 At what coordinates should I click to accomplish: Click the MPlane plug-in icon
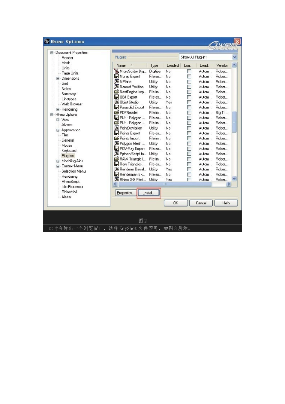116,81
